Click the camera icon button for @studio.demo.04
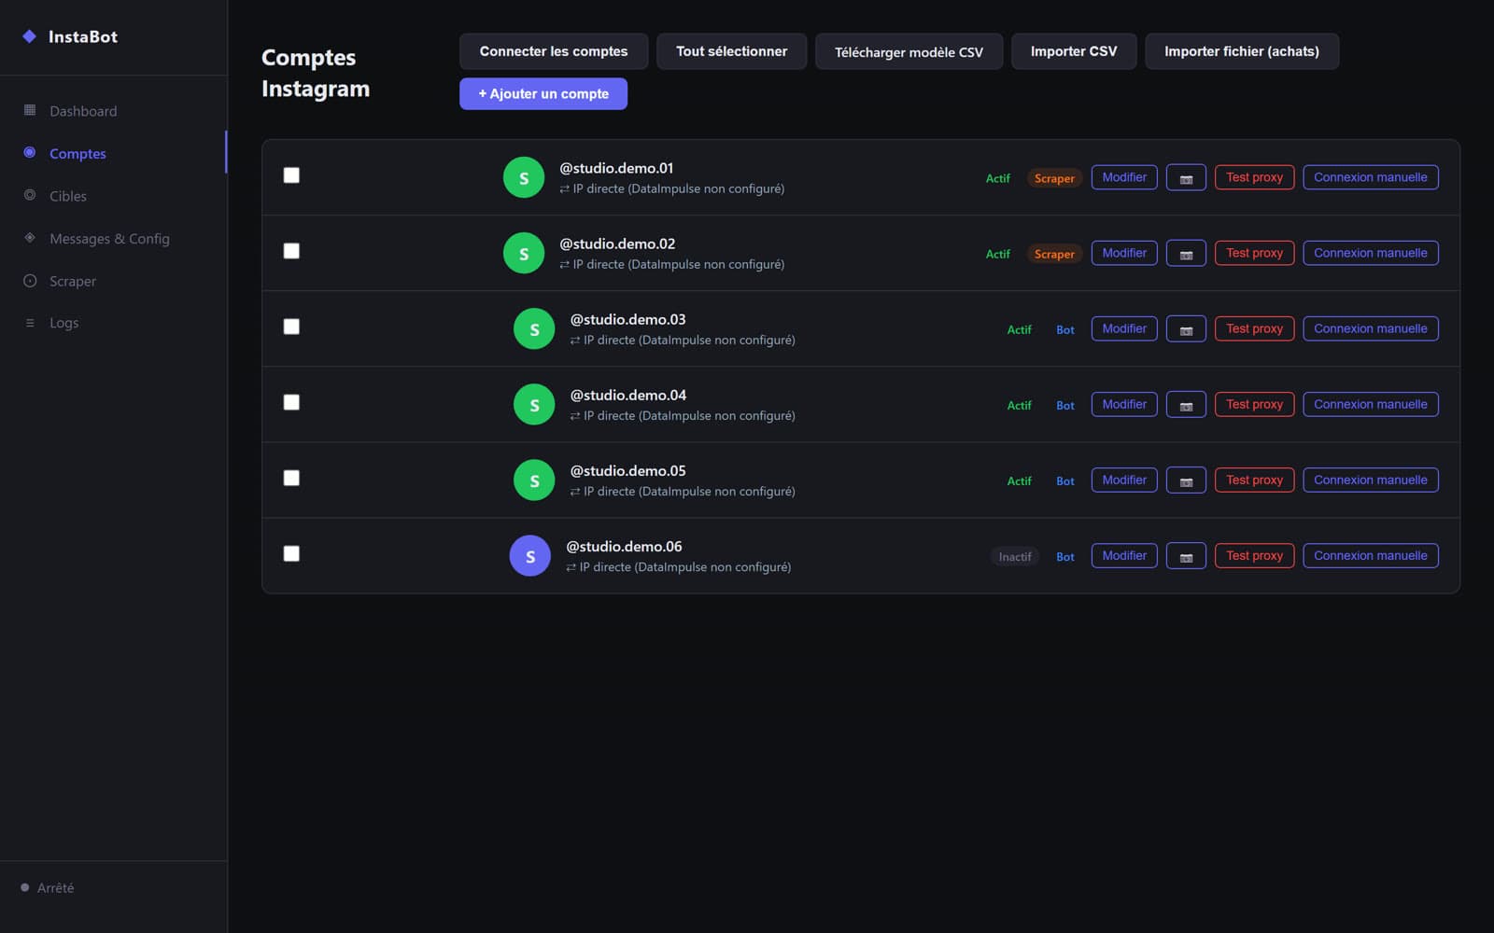Viewport: 1494px width, 933px height. (1186, 404)
